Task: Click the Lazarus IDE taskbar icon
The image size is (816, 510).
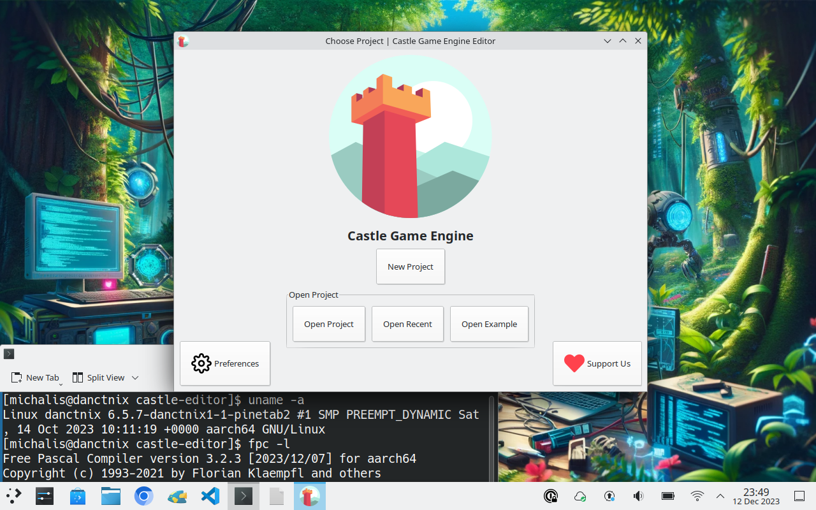Action: tap(177, 496)
